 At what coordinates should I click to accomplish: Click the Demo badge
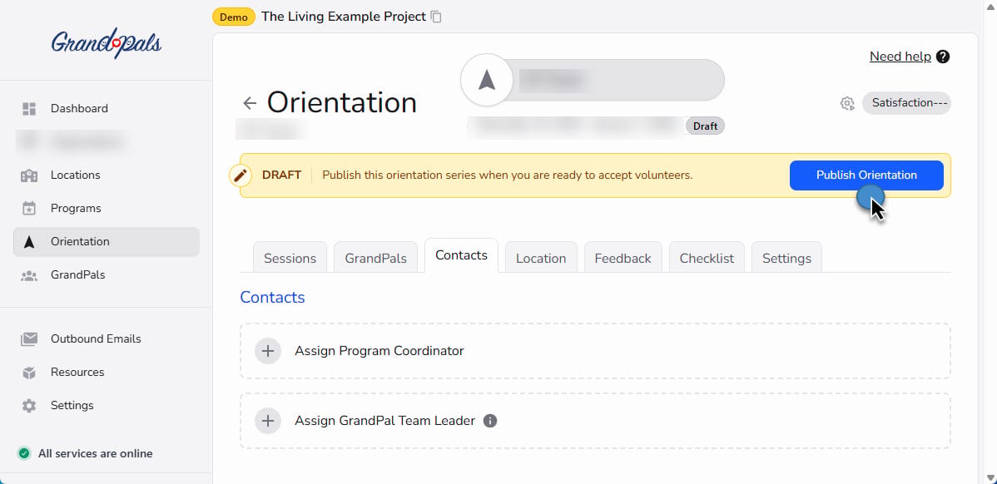point(234,17)
